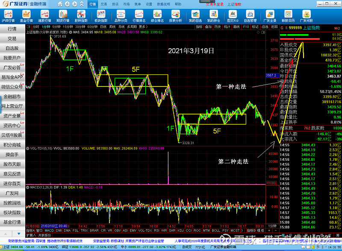This screenshot has height=251, width=342.
Task: Switch chart period to 30分钟
Action: 80,27
